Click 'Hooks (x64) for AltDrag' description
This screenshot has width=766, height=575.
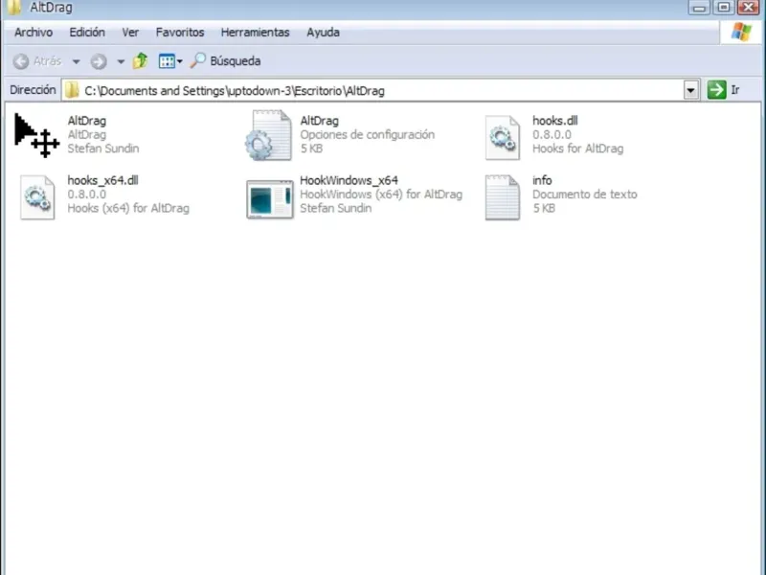pos(128,208)
